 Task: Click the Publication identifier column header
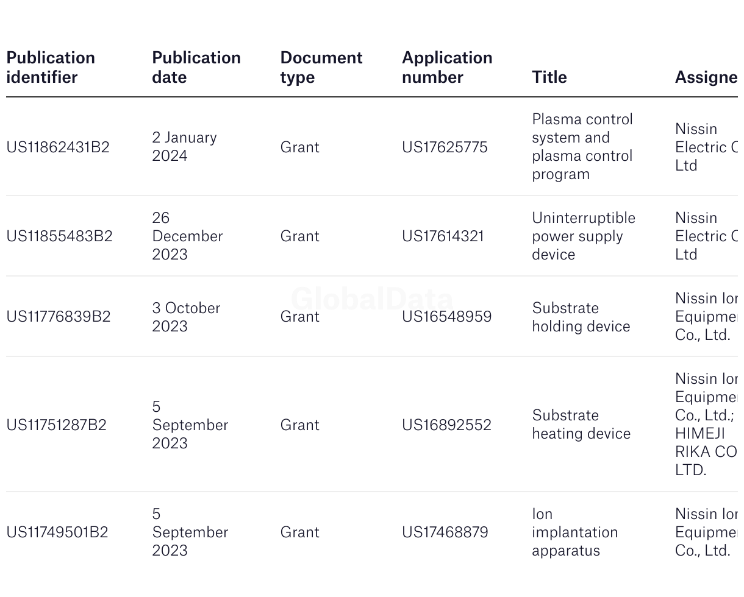[x=51, y=68]
